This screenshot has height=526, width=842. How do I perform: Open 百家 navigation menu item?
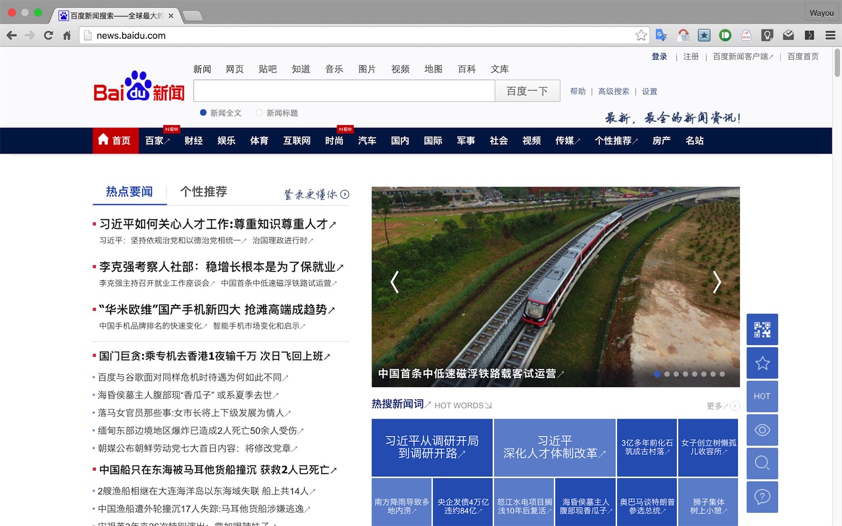pyautogui.click(x=157, y=141)
